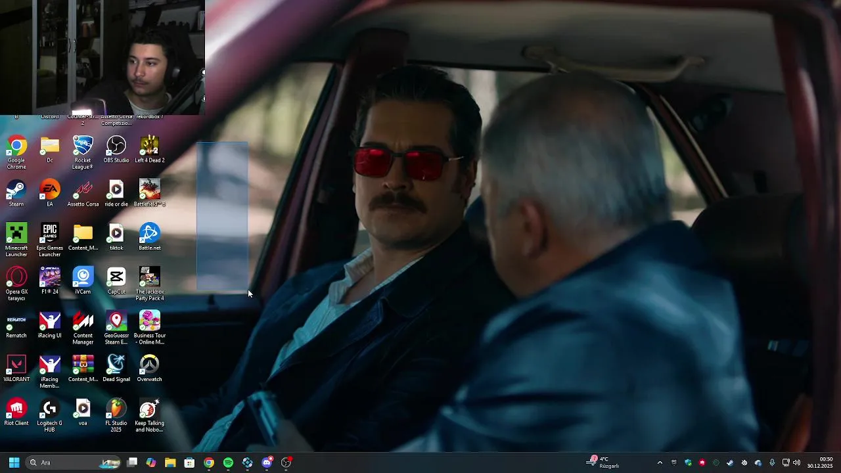The image size is (841, 473).
Task: Open the Steam desktop shortcut
Action: pos(16,194)
